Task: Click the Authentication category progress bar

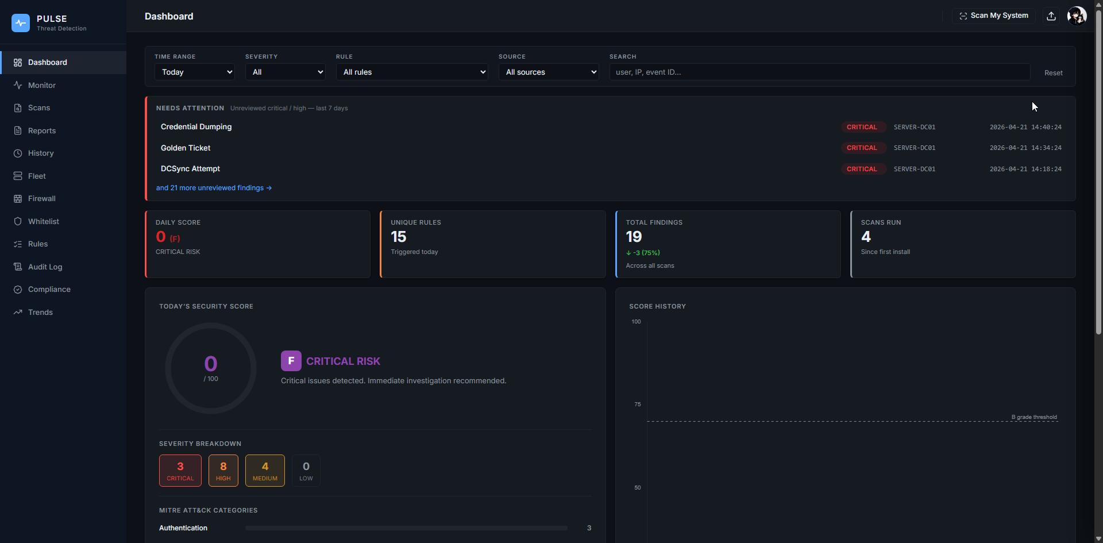Action: pyautogui.click(x=406, y=528)
